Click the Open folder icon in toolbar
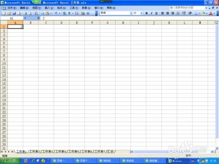This screenshot has height=164, width=219. [9, 14]
